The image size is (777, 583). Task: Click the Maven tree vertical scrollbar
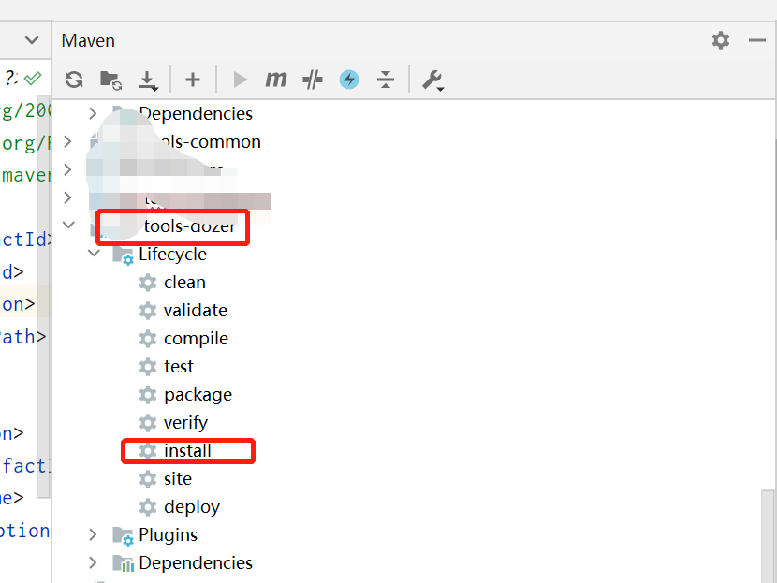coord(768,536)
